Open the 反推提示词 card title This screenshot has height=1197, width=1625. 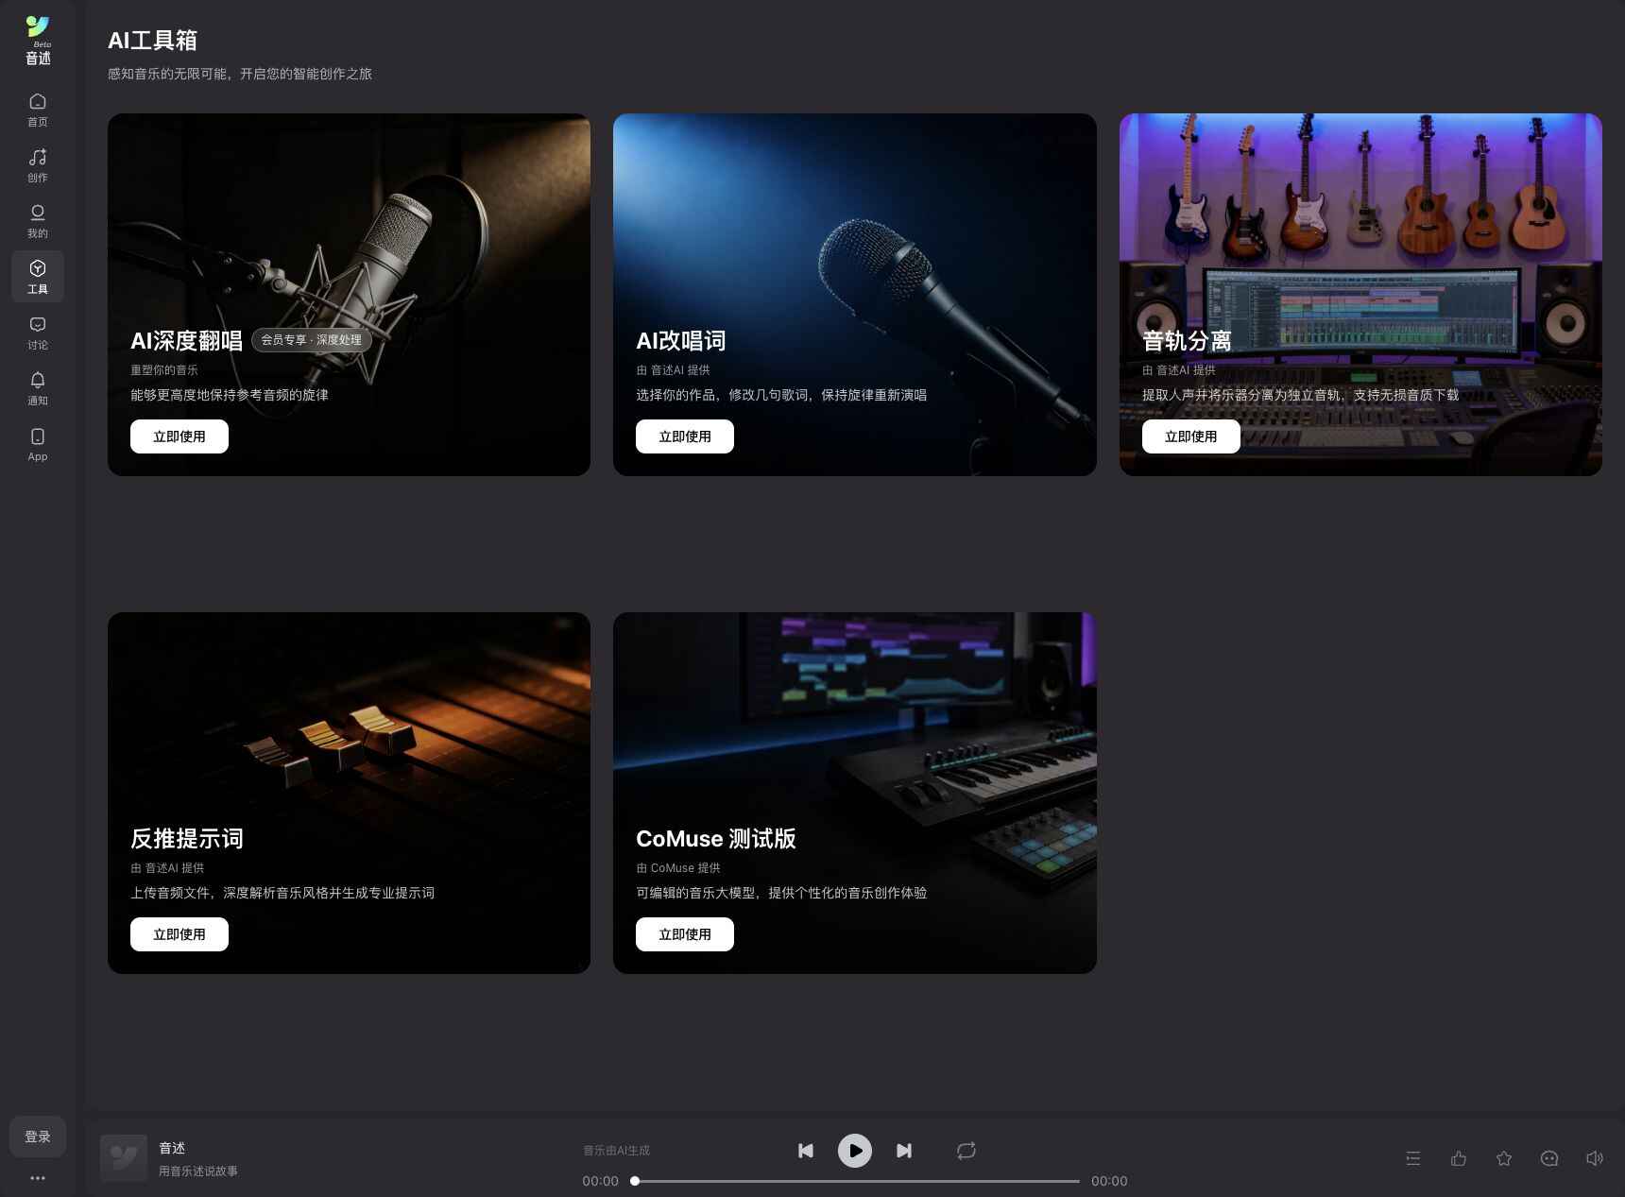(187, 838)
